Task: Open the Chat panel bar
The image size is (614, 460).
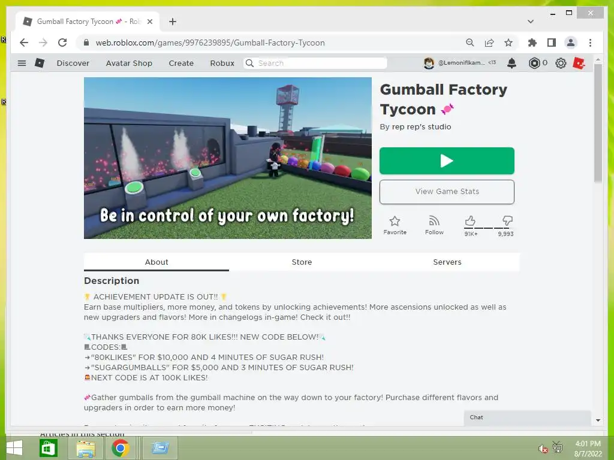Action: point(527,417)
